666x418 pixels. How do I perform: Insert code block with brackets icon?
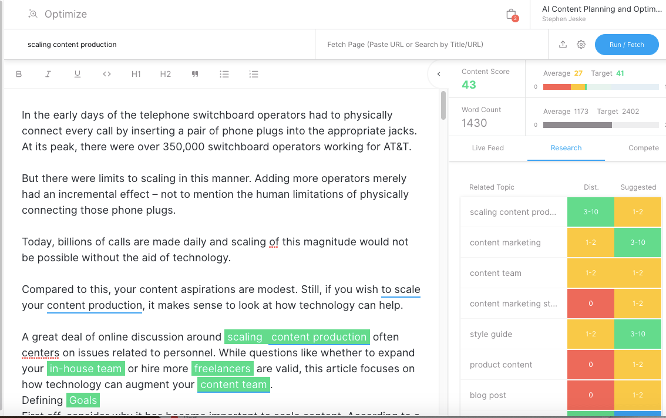tap(107, 74)
